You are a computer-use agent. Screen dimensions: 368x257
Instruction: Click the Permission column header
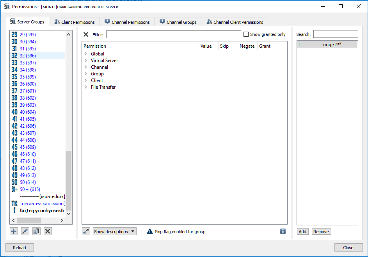tap(140, 46)
